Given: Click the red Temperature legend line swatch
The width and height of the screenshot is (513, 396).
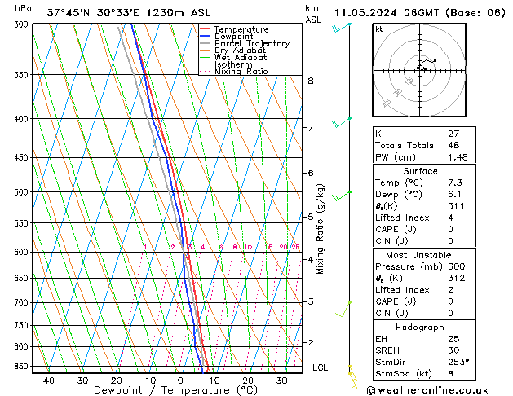Looking at the screenshot, I should point(206,29).
